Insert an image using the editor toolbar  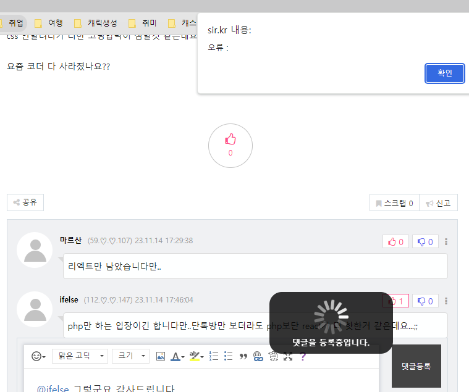[161, 356]
